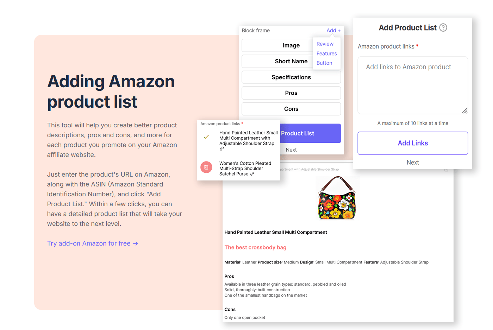This screenshot has width=493, height=330.
Task: Choose Features from the Add menu
Action: point(326,53)
